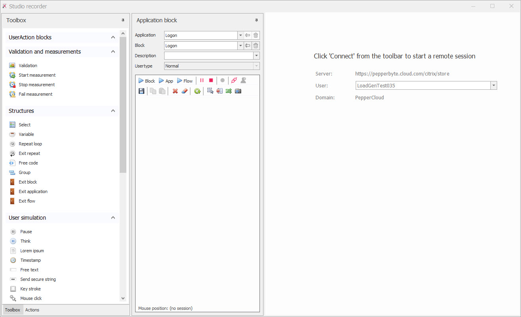The width and height of the screenshot is (521, 317).
Task: Select the Exit block item
Action: [x=23, y=182]
